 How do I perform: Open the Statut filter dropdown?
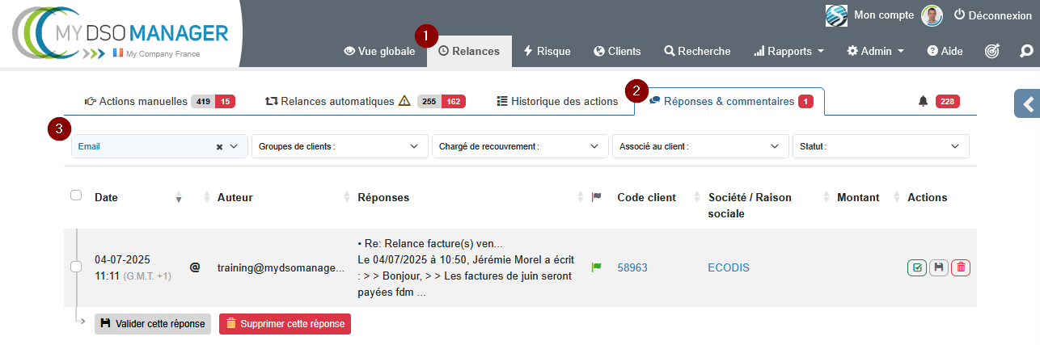pyautogui.click(x=880, y=146)
